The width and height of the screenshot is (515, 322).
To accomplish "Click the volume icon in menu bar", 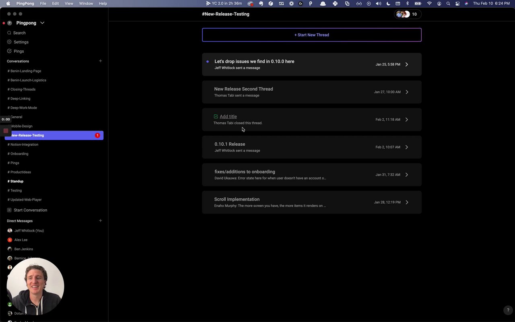I will [378, 4].
